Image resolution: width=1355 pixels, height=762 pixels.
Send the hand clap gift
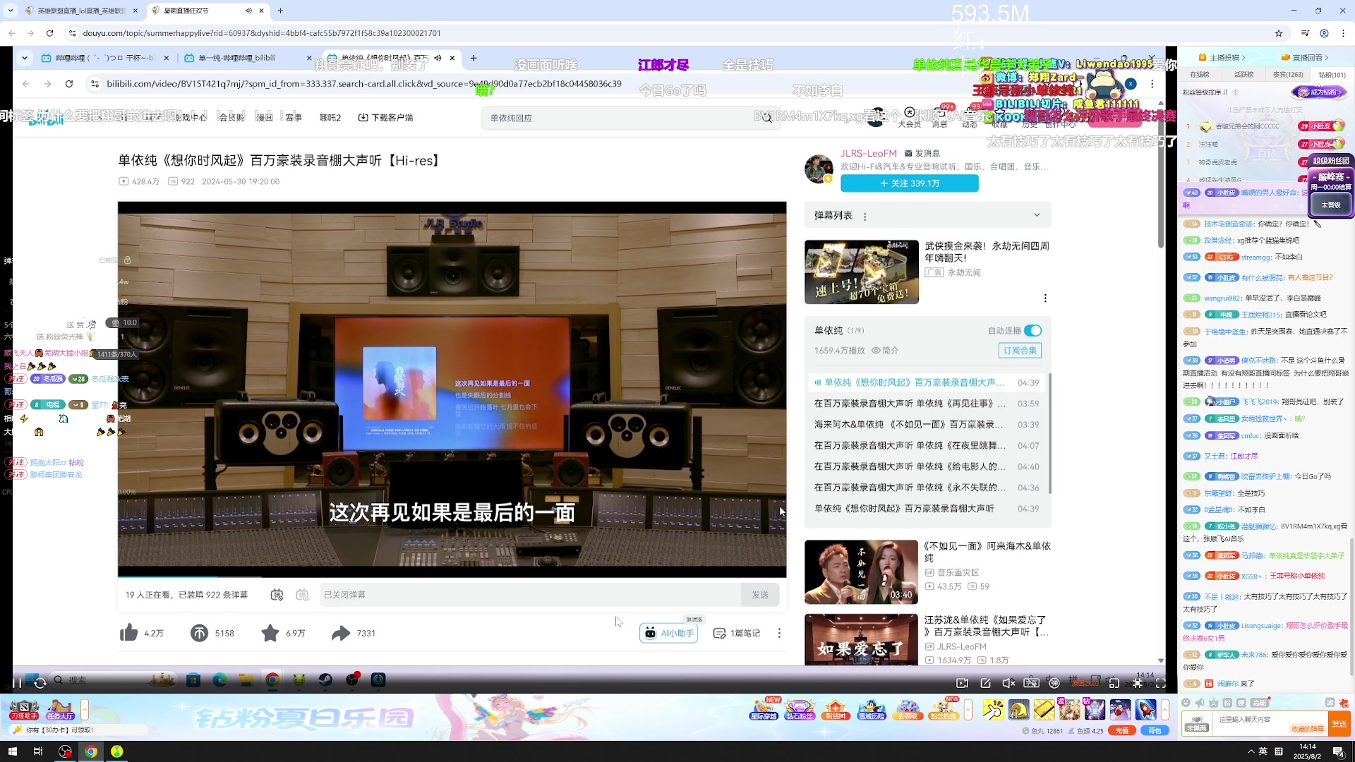[993, 709]
